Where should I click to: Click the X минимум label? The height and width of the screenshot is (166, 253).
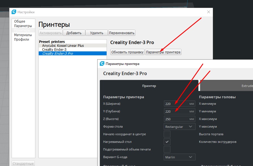tap(207, 104)
